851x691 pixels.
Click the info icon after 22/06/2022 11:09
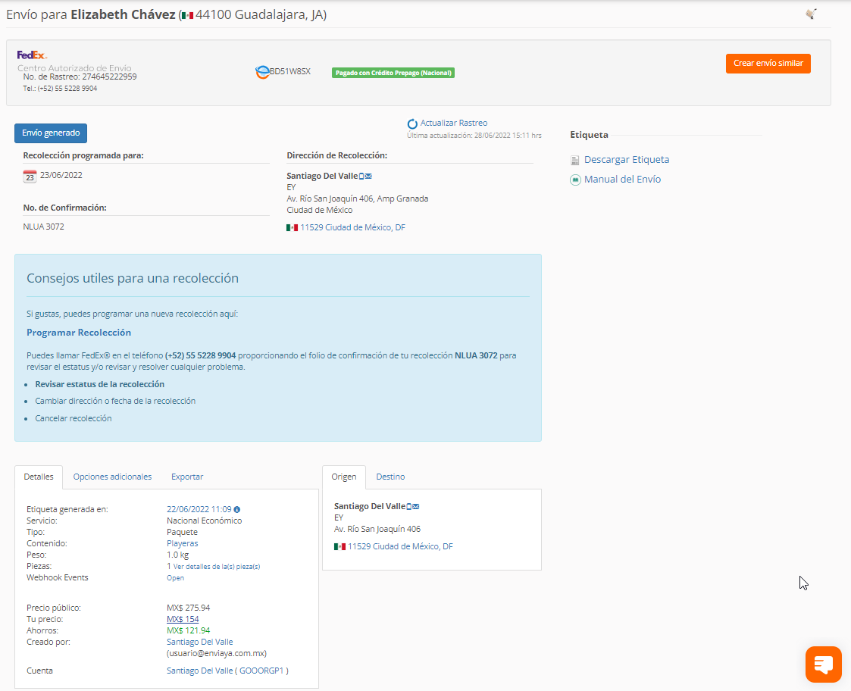[236, 510]
